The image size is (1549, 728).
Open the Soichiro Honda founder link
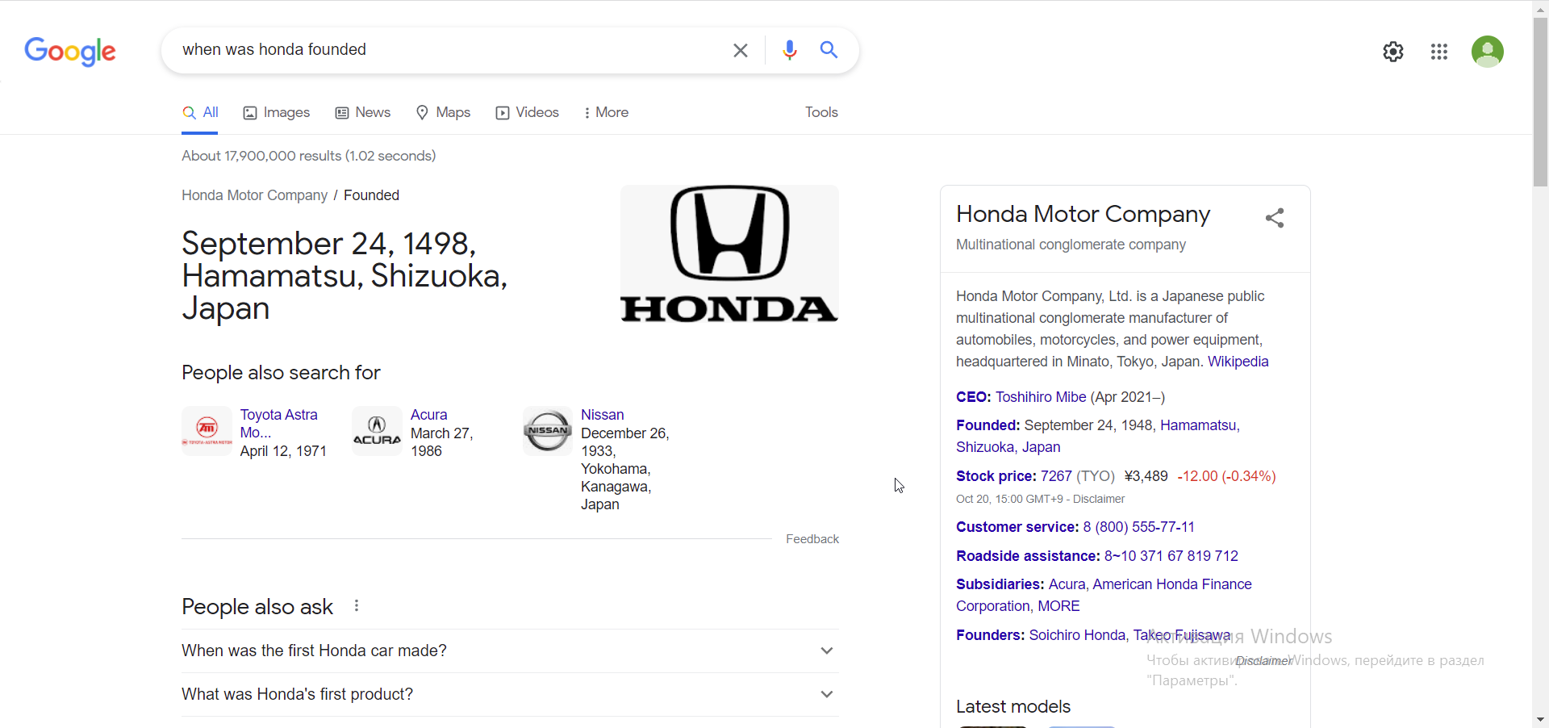[x=1077, y=635]
